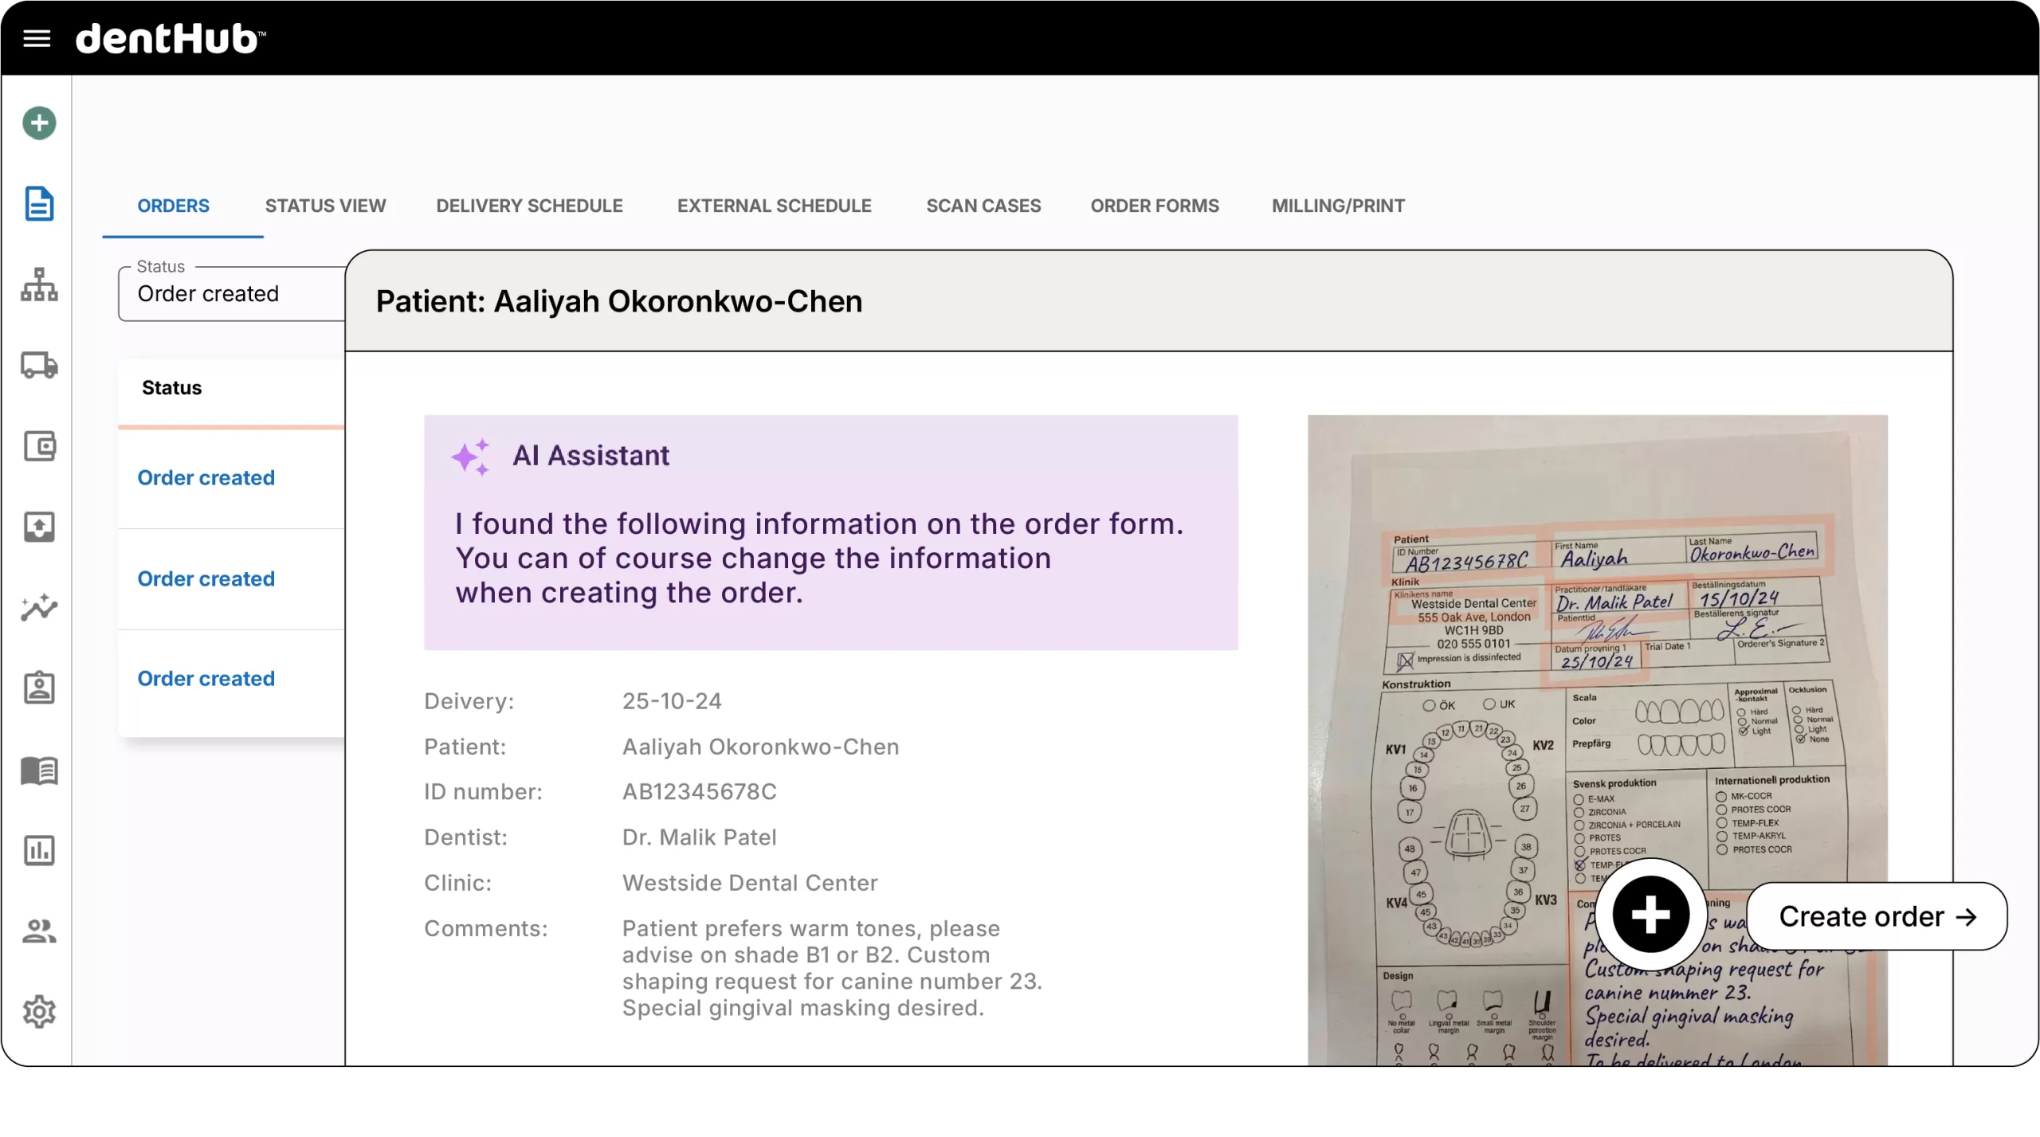Image resolution: width=2040 pixels, height=1137 pixels.
Task: Click the Create order button
Action: point(1877,916)
